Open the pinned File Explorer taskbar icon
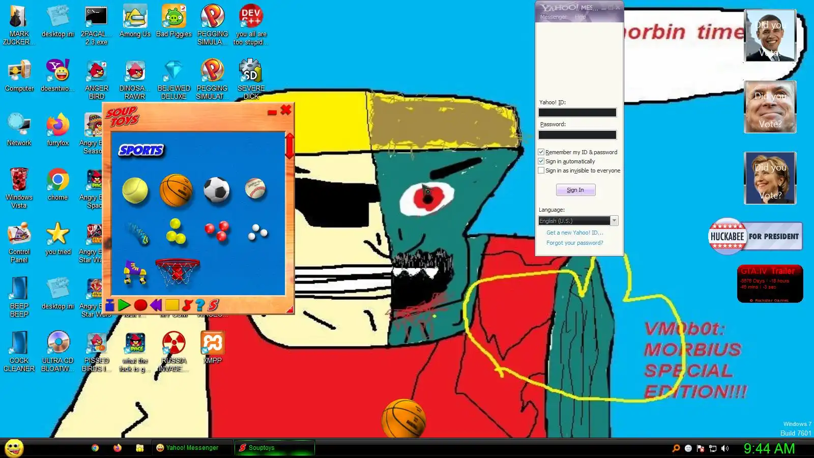Screen dimensions: 814x458 pos(140,448)
